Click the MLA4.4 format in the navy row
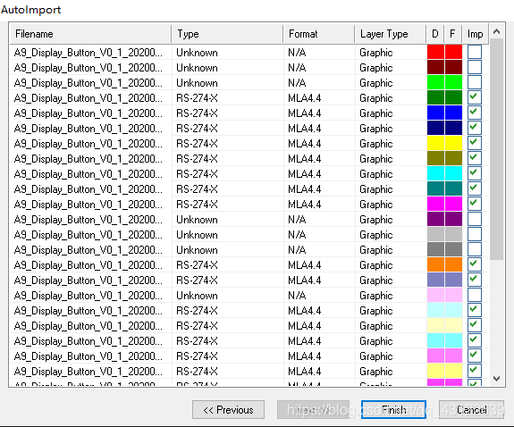514x427 pixels. tap(304, 129)
